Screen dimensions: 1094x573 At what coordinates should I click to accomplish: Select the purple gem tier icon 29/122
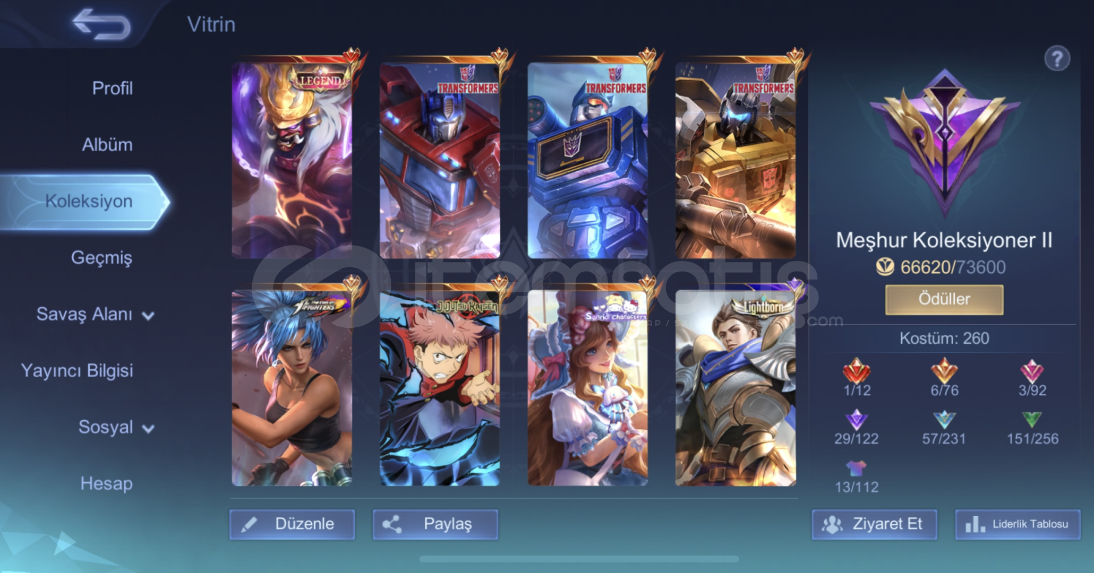point(856,420)
